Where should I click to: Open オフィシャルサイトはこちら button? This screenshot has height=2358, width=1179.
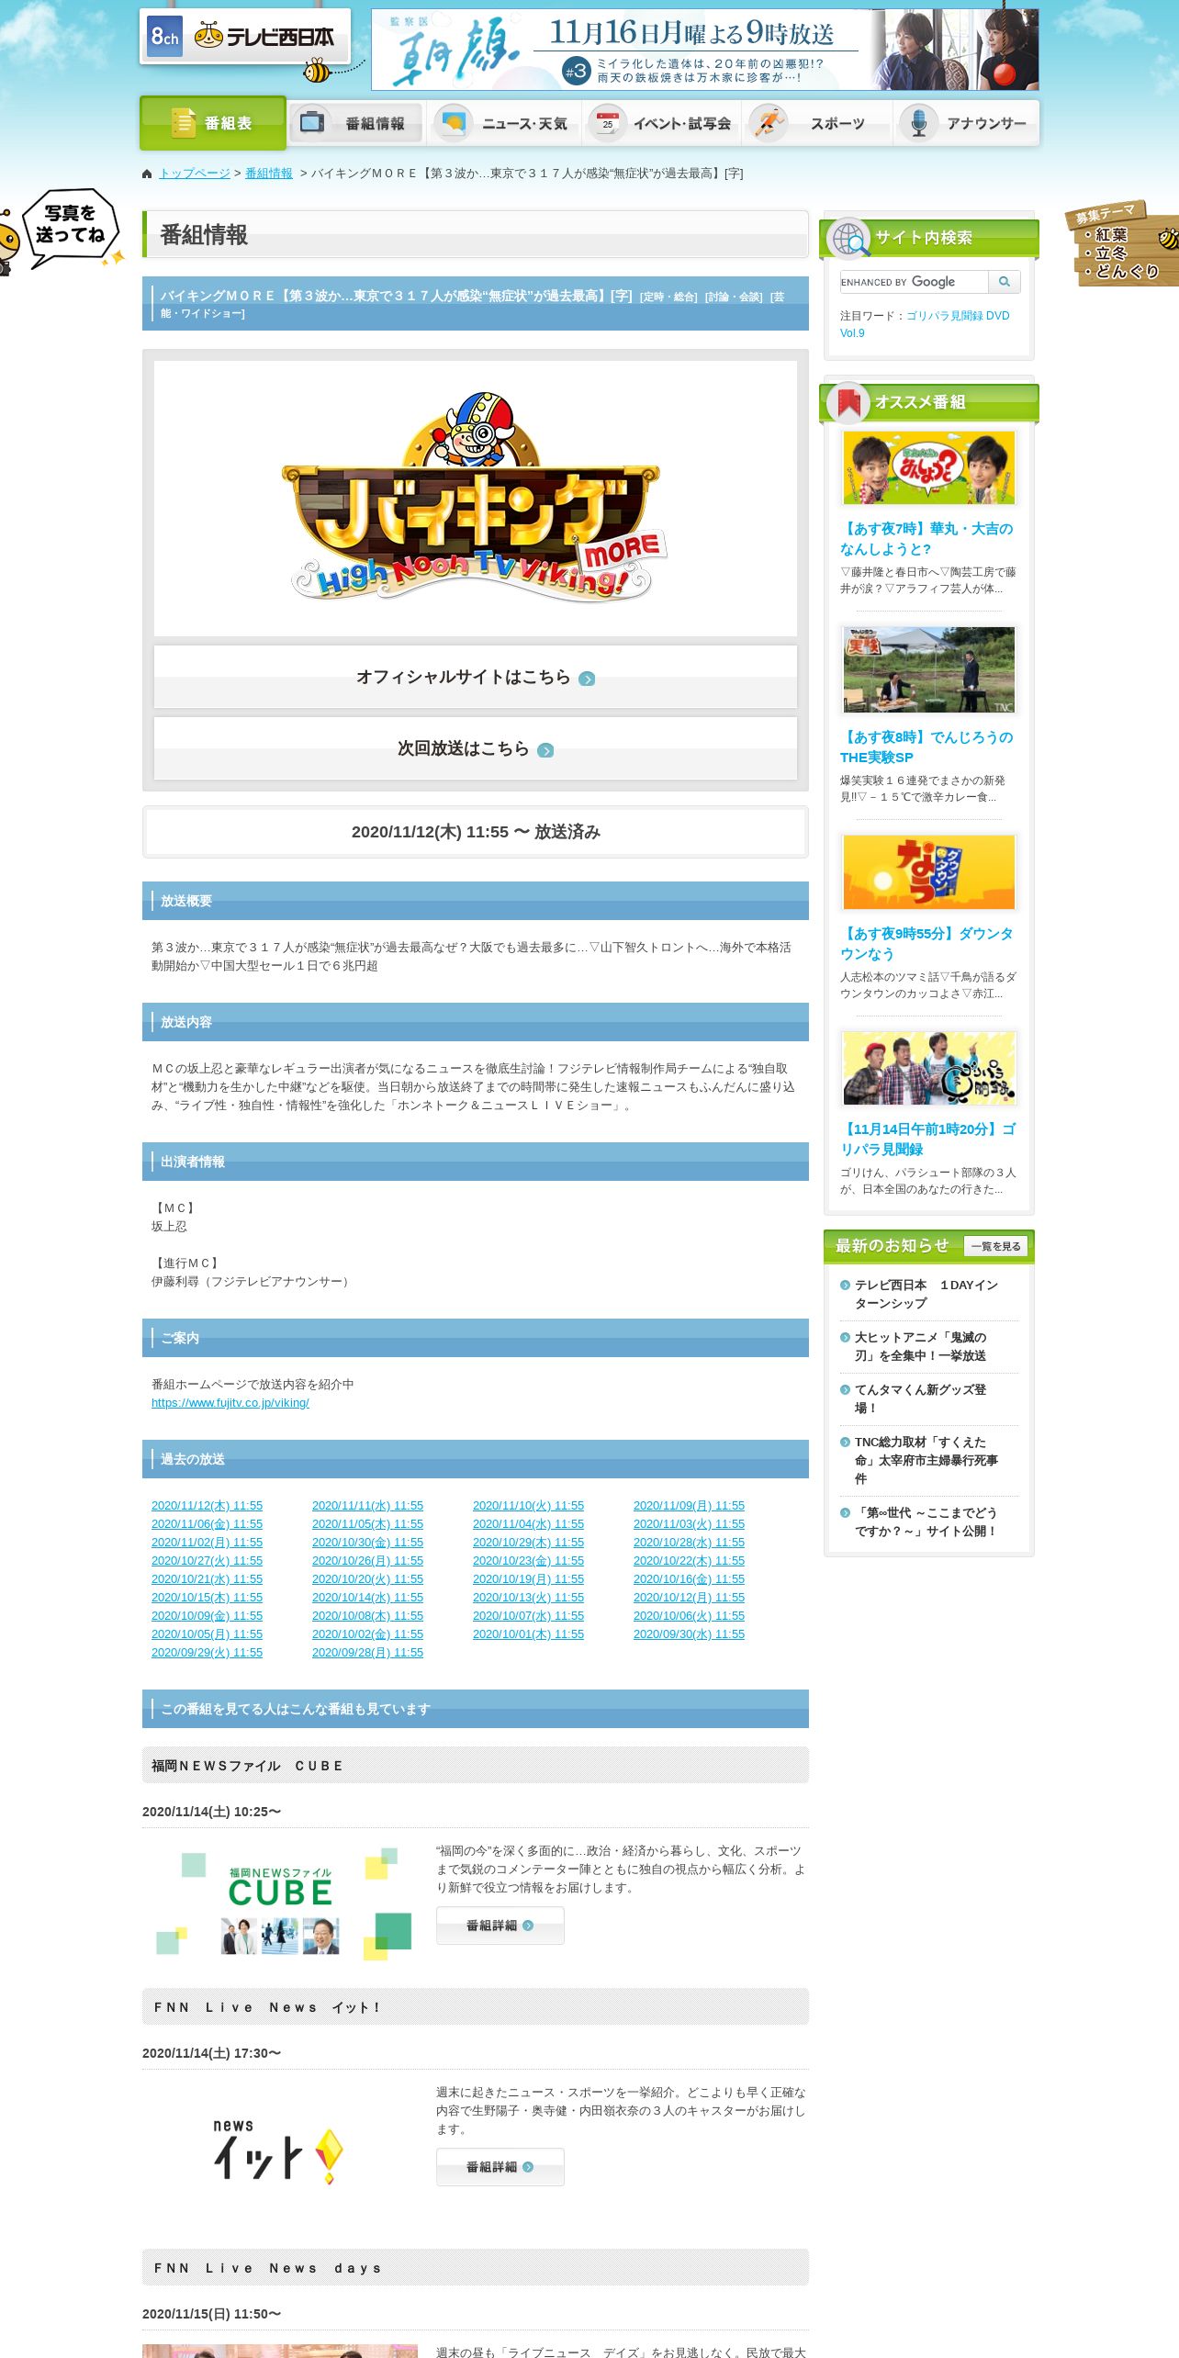pyautogui.click(x=475, y=677)
